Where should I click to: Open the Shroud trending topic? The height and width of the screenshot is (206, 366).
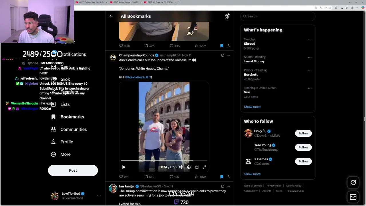[x=249, y=44]
